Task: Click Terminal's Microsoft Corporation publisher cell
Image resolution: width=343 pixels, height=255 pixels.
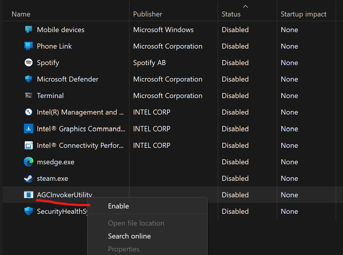Action: click(x=168, y=96)
